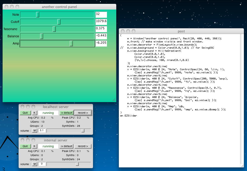Set localhost server as default
The height and width of the screenshot is (171, 247).
pyautogui.click(x=66, y=113)
